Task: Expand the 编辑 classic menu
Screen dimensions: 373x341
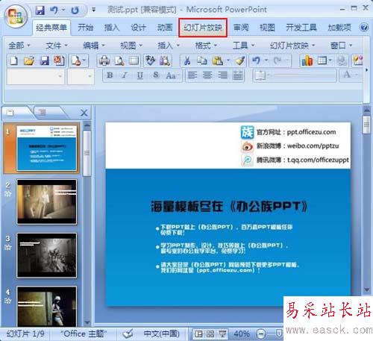Action: click(x=94, y=46)
